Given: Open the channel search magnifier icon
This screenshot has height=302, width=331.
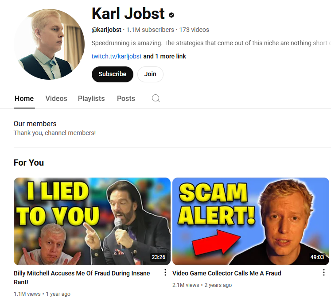Looking at the screenshot, I should [x=156, y=98].
